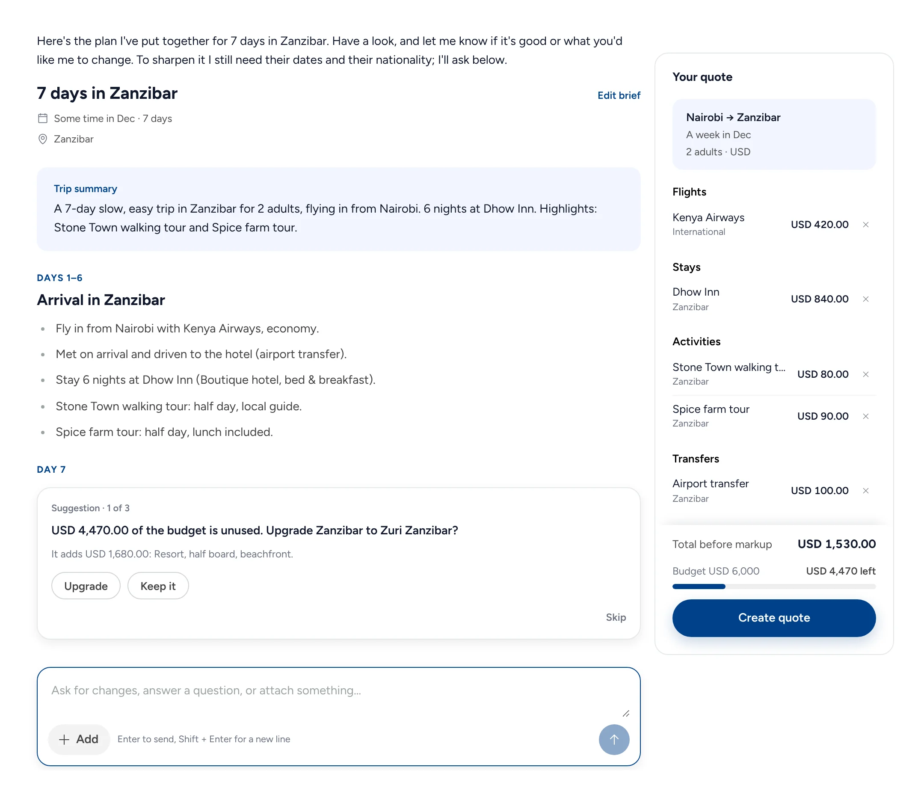Click the USD 4,470 left value

[x=841, y=571]
